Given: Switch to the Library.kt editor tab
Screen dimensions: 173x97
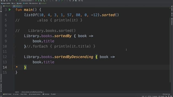Looking at the screenshot, I should click(7, 6).
